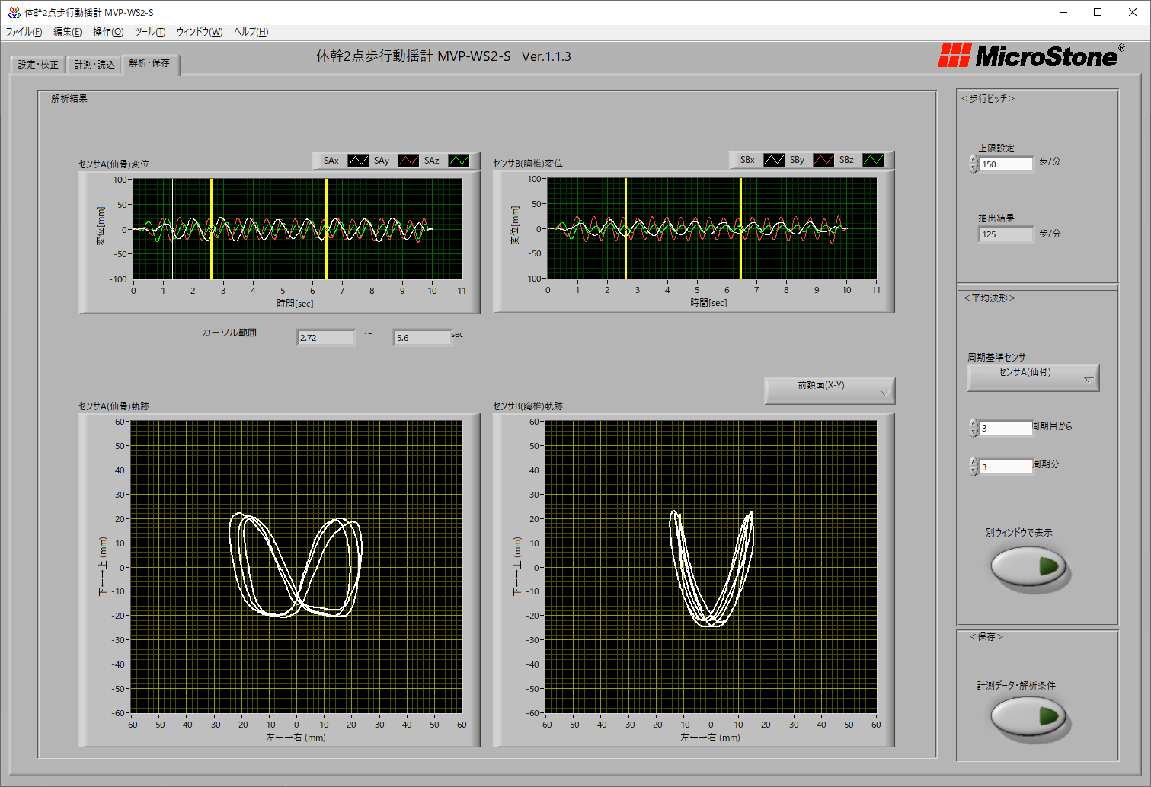This screenshot has height=787, width=1151.
Task: Click the 計測データ・解析条件 save button
Action: coord(1028,717)
